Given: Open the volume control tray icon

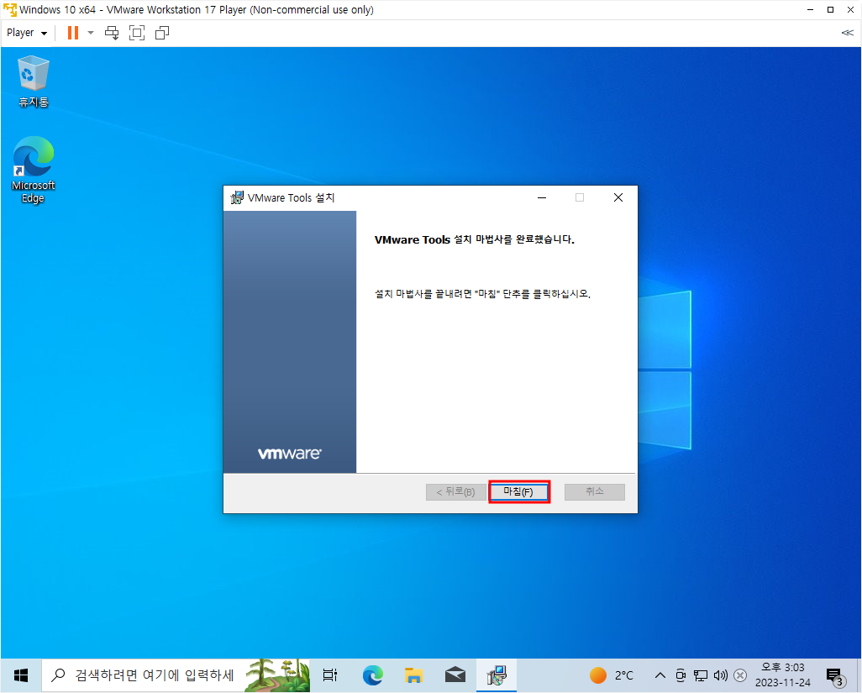Looking at the screenshot, I should pos(721,675).
